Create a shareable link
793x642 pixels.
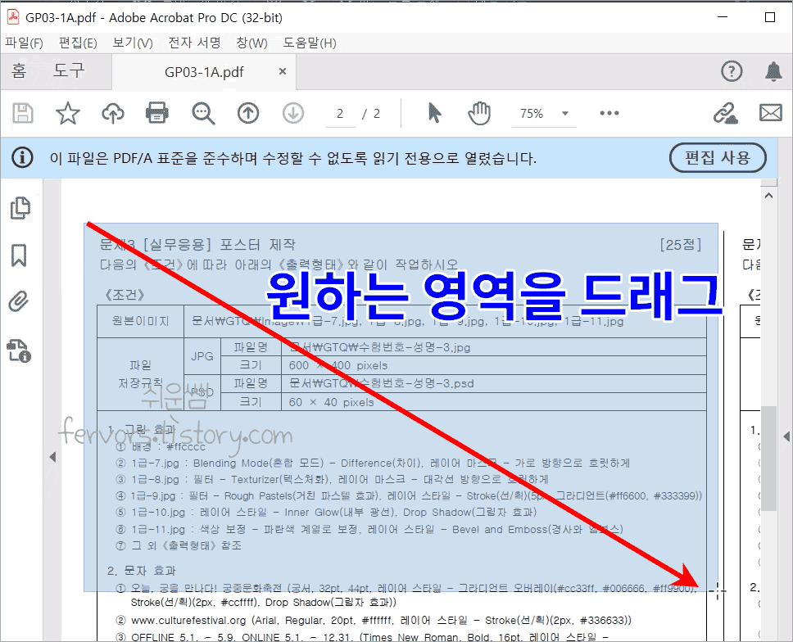pos(726,113)
